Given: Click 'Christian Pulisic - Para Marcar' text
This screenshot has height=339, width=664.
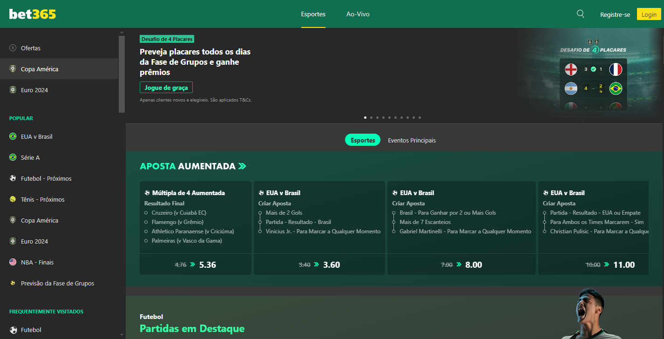Looking at the screenshot, I should (599, 231).
